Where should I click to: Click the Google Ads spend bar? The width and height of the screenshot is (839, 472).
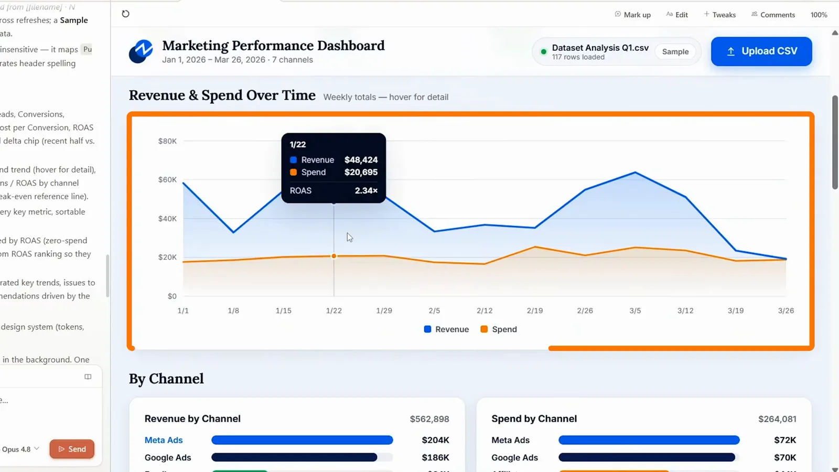[x=647, y=457]
